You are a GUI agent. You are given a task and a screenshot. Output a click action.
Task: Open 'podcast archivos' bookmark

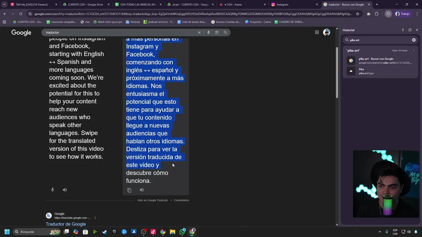(159, 22)
